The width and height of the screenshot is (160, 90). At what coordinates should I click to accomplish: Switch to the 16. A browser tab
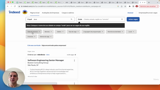tap(50, 2)
